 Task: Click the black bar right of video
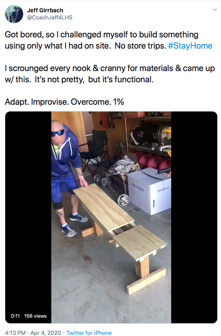click(x=194, y=217)
